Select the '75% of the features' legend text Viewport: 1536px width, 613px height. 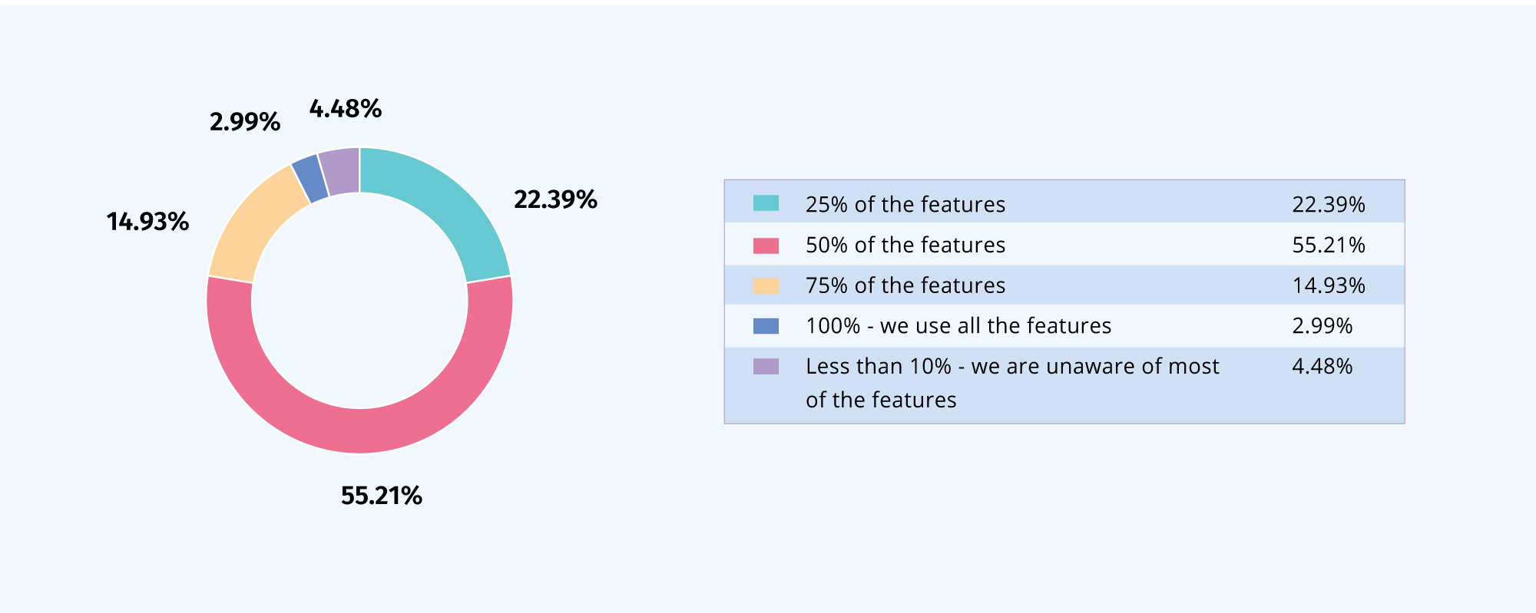point(905,285)
